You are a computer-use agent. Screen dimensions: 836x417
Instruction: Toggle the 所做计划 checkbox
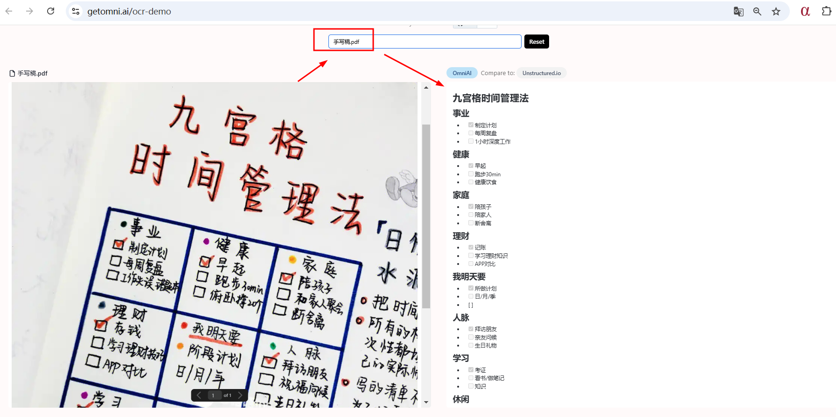(x=471, y=288)
